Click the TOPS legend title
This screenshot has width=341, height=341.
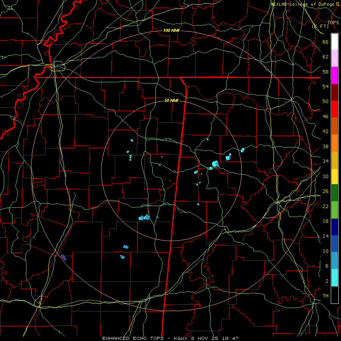click(x=333, y=22)
